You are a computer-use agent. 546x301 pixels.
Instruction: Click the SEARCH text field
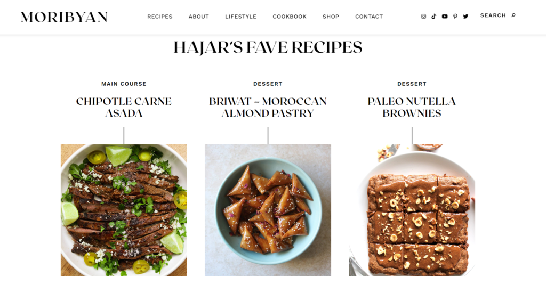click(x=493, y=15)
